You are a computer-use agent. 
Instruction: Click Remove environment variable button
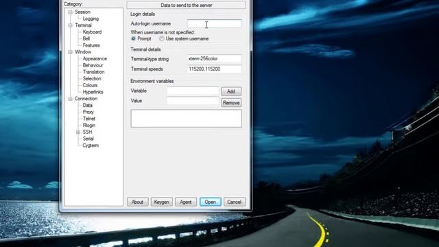(231, 103)
